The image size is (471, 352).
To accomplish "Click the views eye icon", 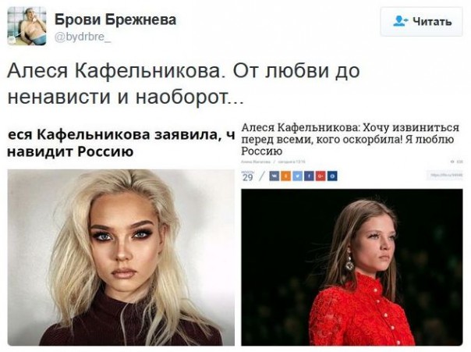I will (x=453, y=162).
